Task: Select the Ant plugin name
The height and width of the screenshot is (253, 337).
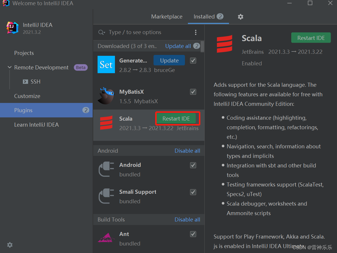Action: tap(124, 234)
